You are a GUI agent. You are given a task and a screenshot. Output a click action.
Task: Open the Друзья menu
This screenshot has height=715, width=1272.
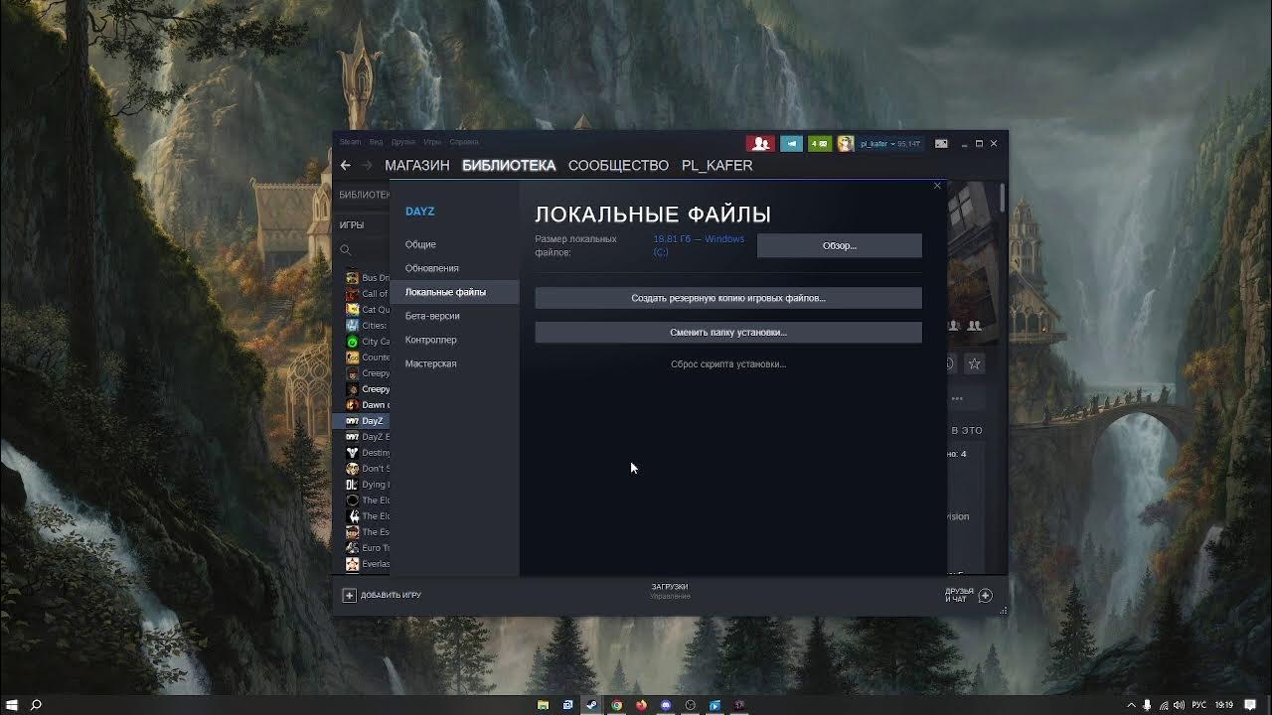tap(402, 142)
